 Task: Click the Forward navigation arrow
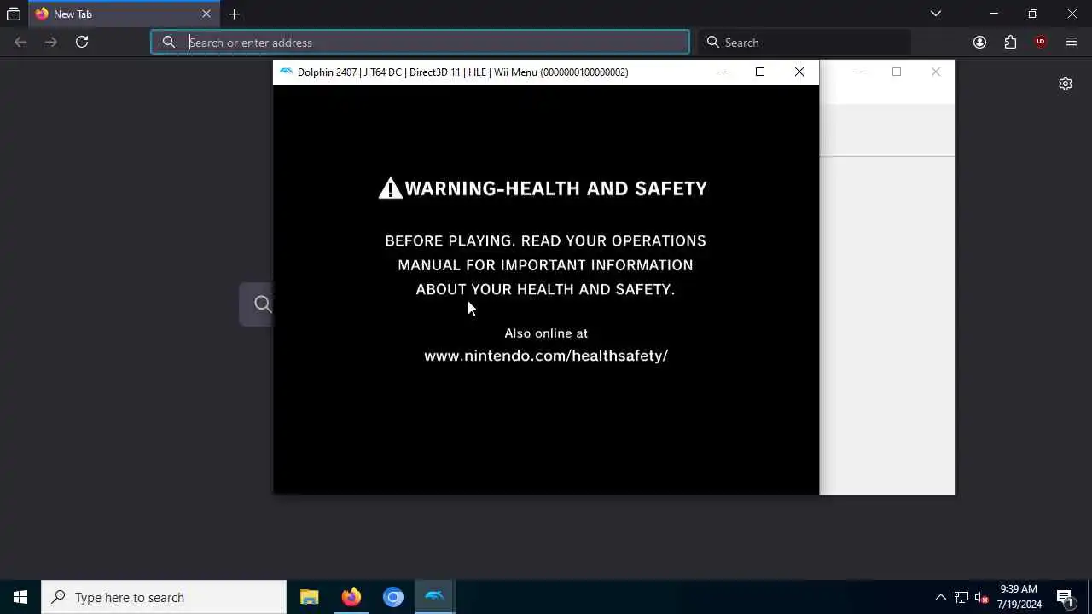[51, 42]
